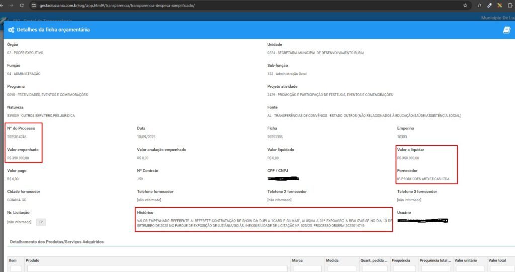Click the Item column filter field
Screen dimensions: 515x272
point(15,269)
